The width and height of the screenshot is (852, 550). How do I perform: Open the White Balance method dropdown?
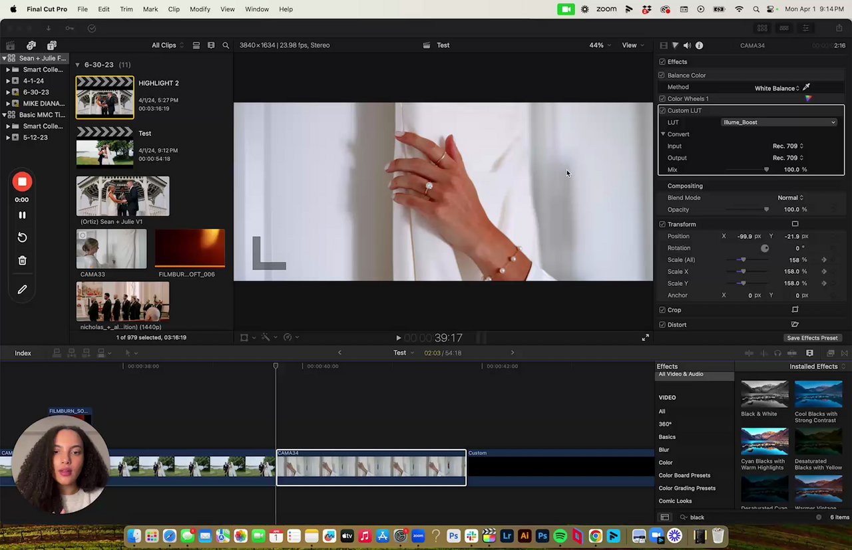777,88
